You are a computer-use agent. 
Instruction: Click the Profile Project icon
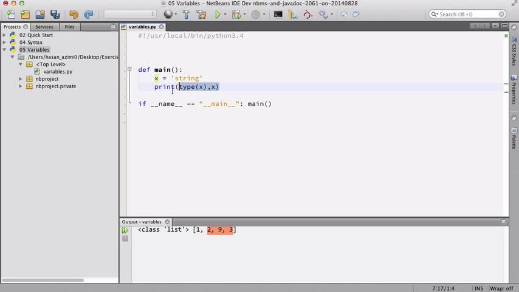(255, 14)
